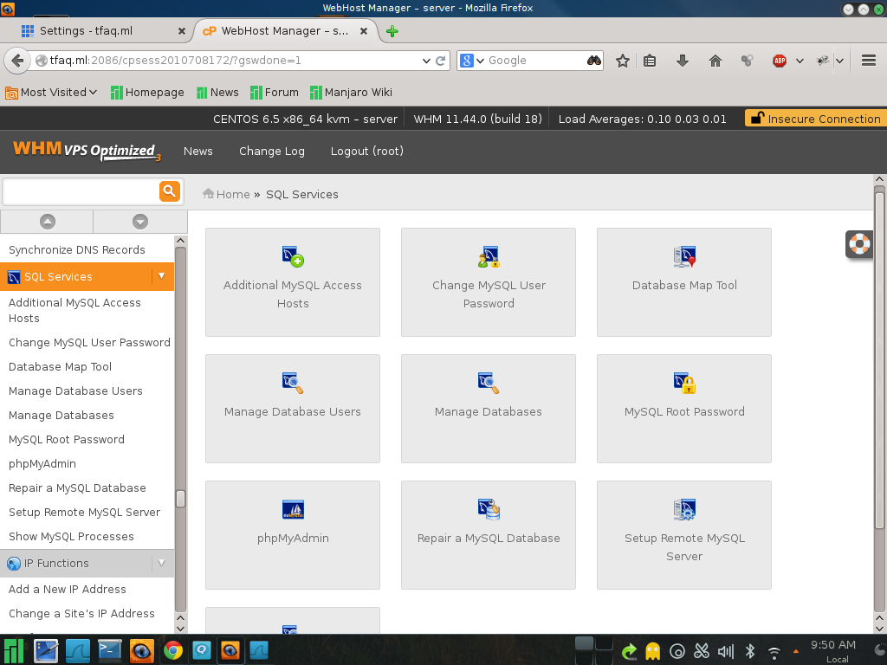Open the Change Log menu item
Viewport: 887px width, 665px height.
pyautogui.click(x=272, y=151)
